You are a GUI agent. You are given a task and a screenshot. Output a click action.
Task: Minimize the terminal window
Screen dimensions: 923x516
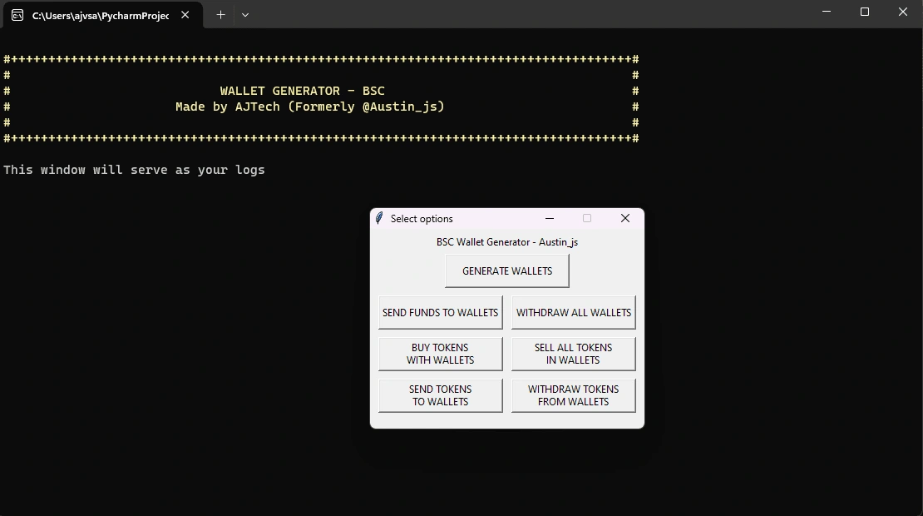pyautogui.click(x=827, y=12)
